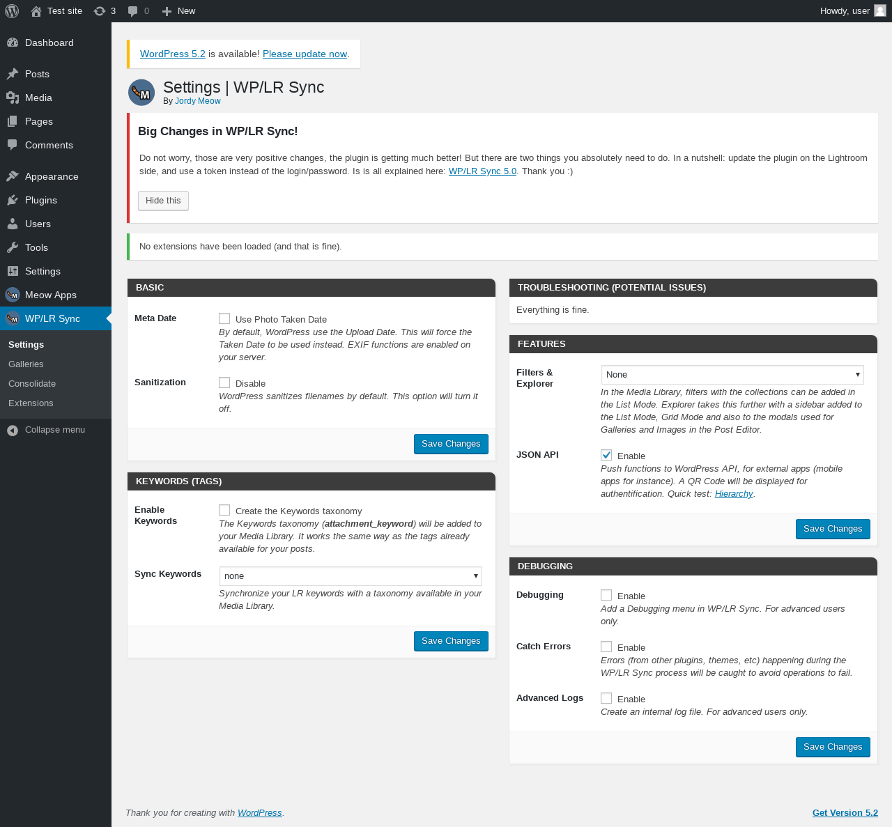This screenshot has width=892, height=827.
Task: Enable the Catch Errors checkbox
Action: point(606,647)
